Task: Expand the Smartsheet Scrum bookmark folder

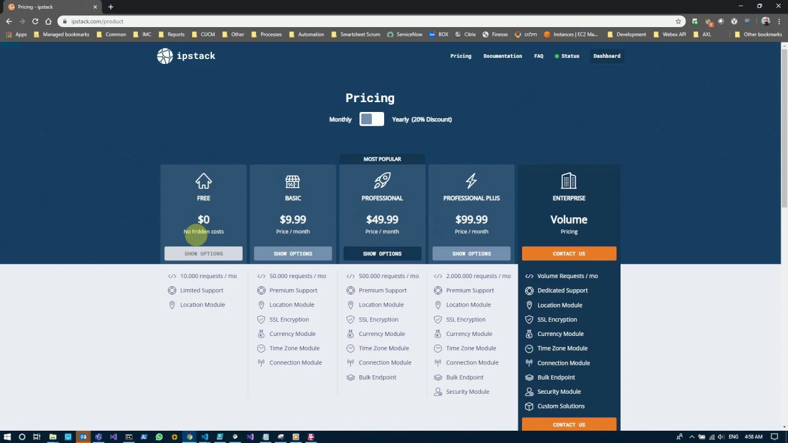Action: click(355, 34)
